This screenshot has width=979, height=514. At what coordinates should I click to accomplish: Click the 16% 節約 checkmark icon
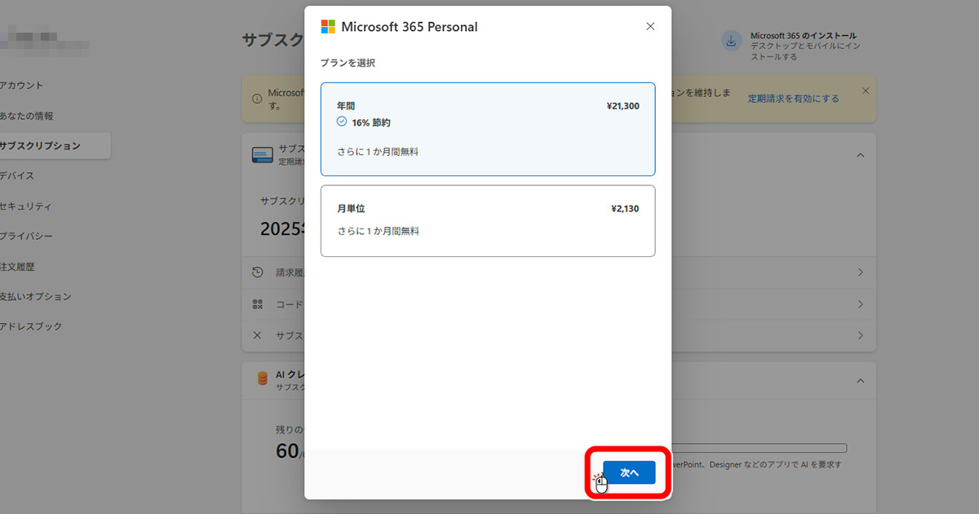(x=342, y=122)
